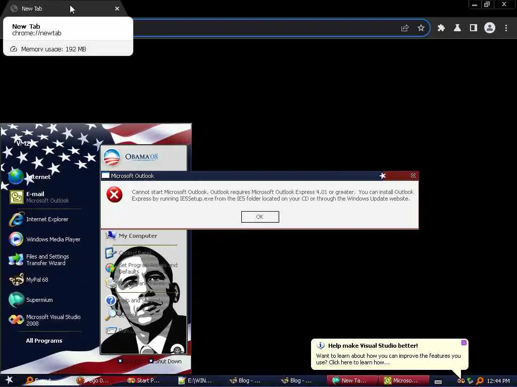The height and width of the screenshot is (387, 517).
Task: Click the Microsoft Outlook dialog title icon
Action: point(106,176)
